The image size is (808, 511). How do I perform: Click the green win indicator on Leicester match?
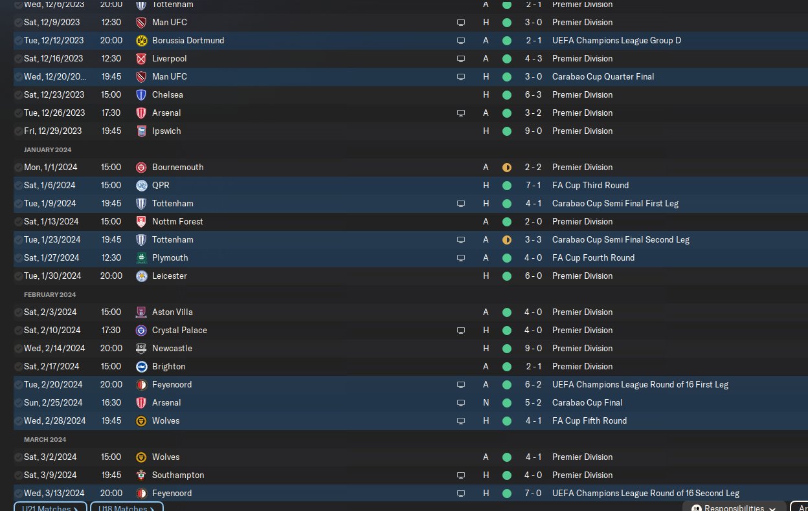507,276
